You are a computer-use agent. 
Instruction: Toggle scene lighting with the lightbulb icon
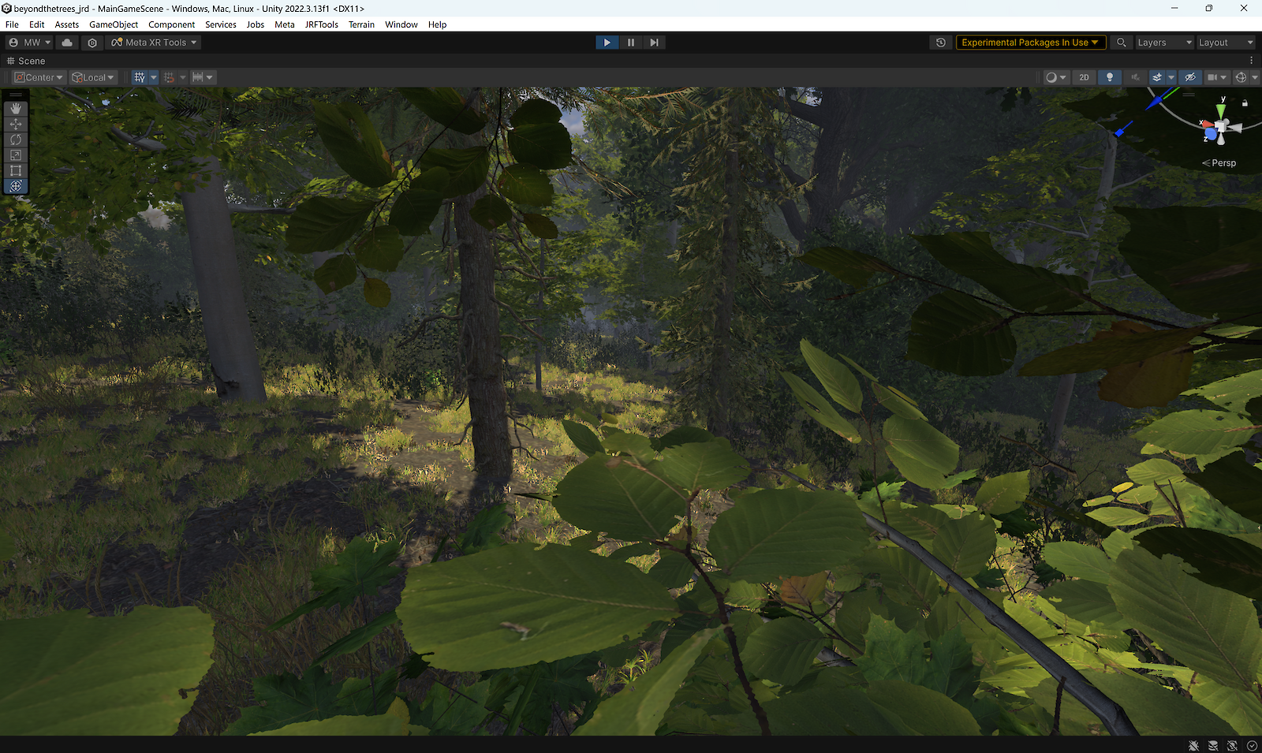pyautogui.click(x=1109, y=76)
